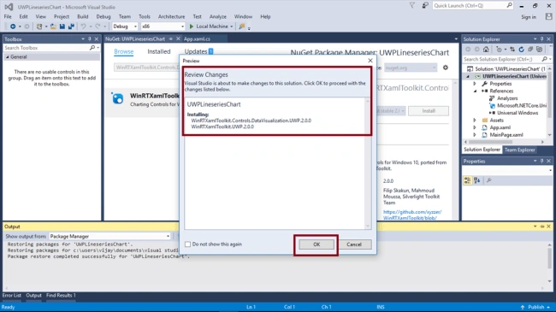Click the feedback icon beside Quick Launch
This screenshot has height=312, width=556.
425,5
